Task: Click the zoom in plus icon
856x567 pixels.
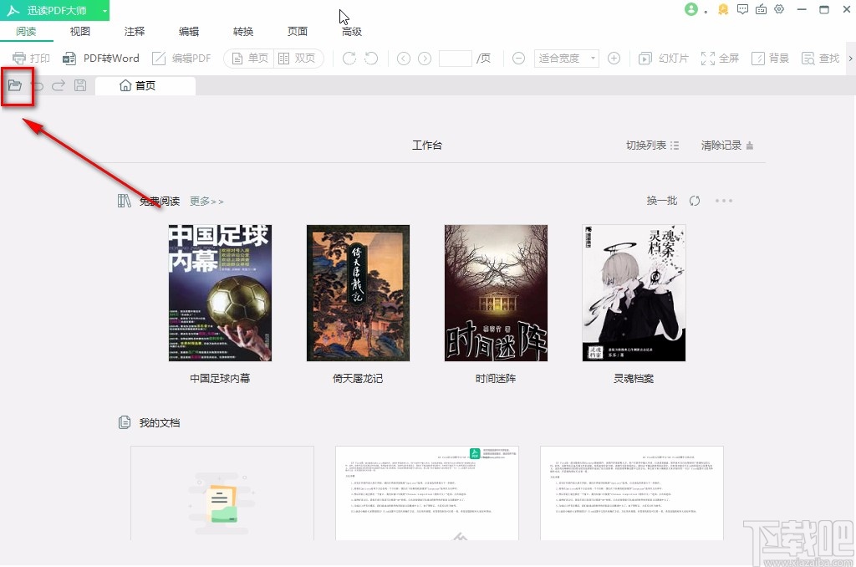Action: pos(614,59)
